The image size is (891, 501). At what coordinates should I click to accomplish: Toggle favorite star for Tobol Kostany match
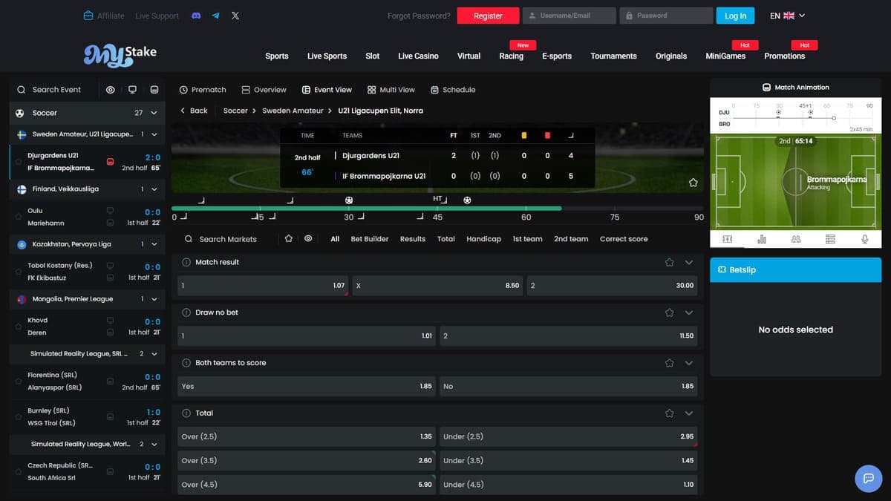19,272
